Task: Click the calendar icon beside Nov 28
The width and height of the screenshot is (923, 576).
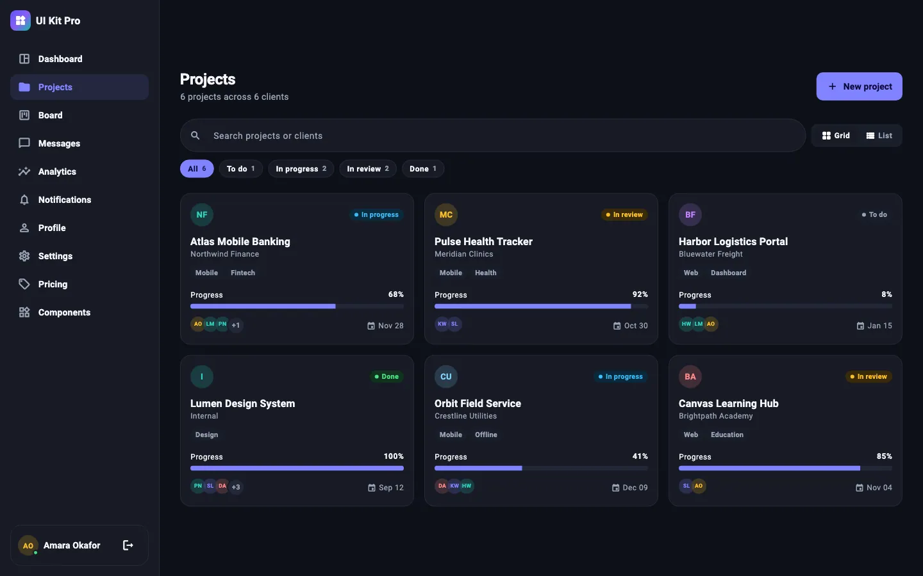Action: (371, 326)
